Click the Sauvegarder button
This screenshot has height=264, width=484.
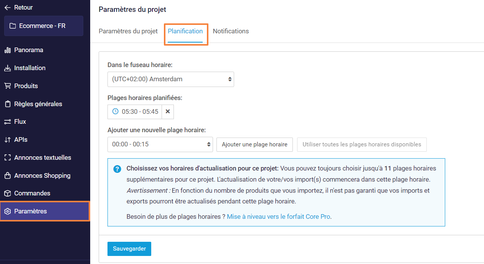coord(129,249)
